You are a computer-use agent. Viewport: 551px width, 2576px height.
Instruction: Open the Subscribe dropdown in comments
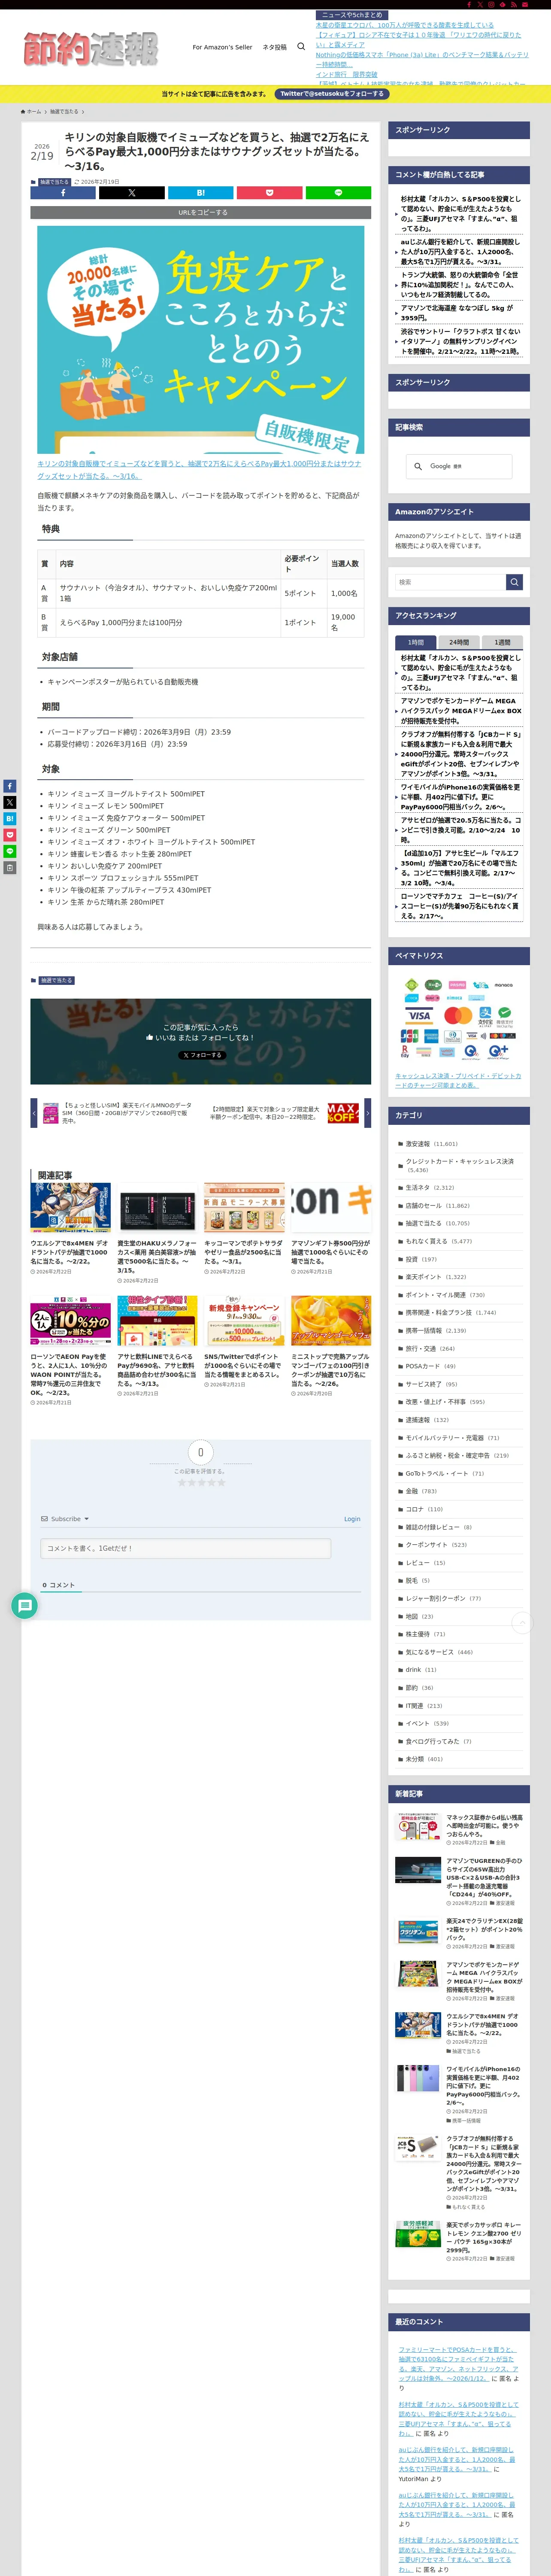pos(65,1518)
